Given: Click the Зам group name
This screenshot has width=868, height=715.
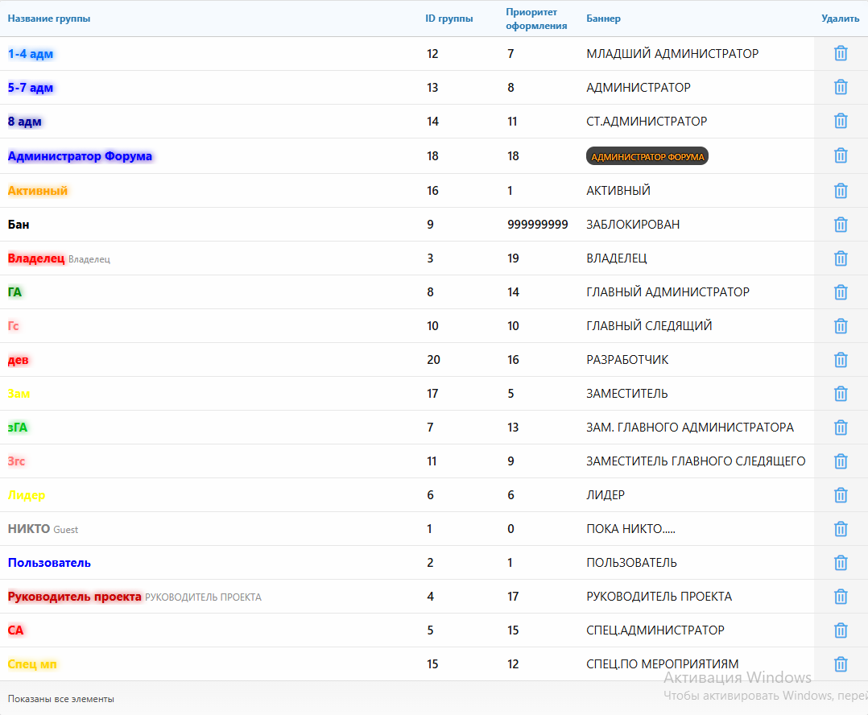Looking at the screenshot, I should (x=19, y=394).
